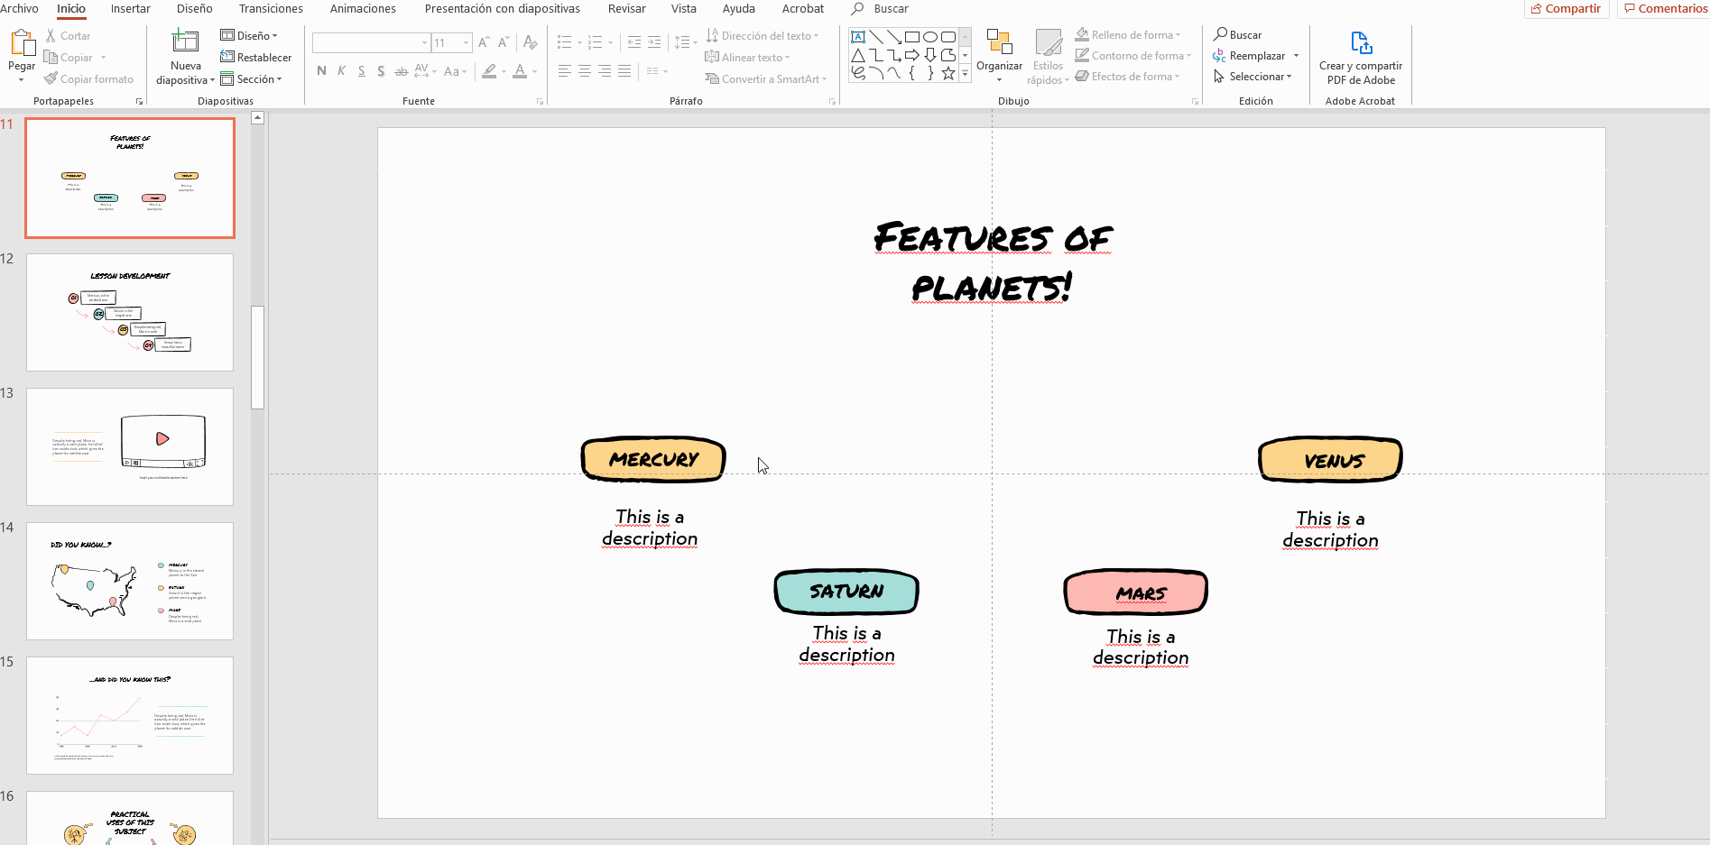
Task: Click the Comentarios button
Action: [x=1665, y=8]
